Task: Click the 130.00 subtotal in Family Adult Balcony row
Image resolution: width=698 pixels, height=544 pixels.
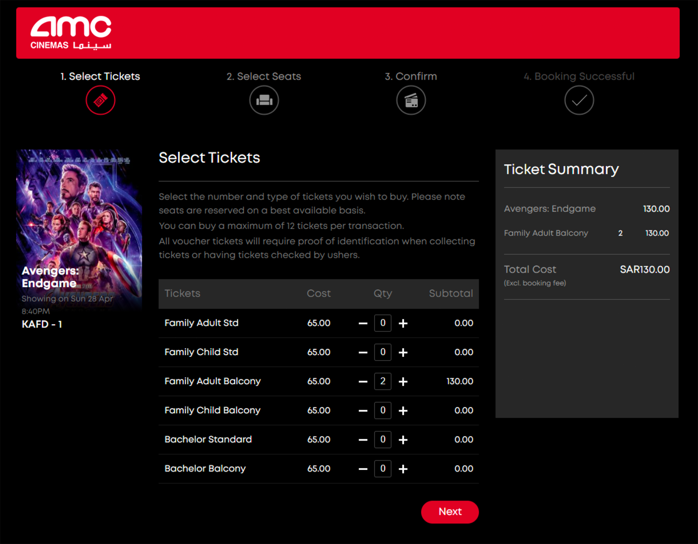Action: click(460, 381)
